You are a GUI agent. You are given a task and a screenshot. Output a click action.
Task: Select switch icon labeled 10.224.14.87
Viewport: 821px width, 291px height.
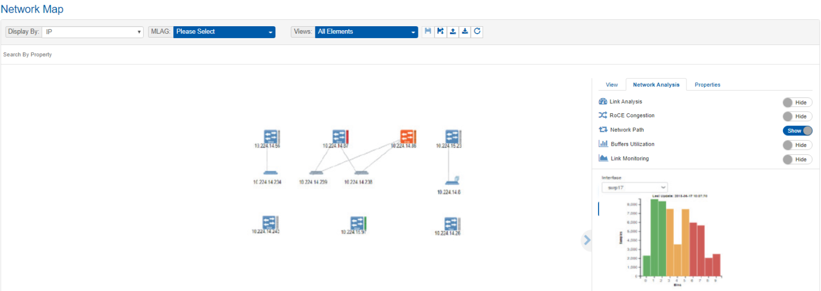(x=340, y=136)
